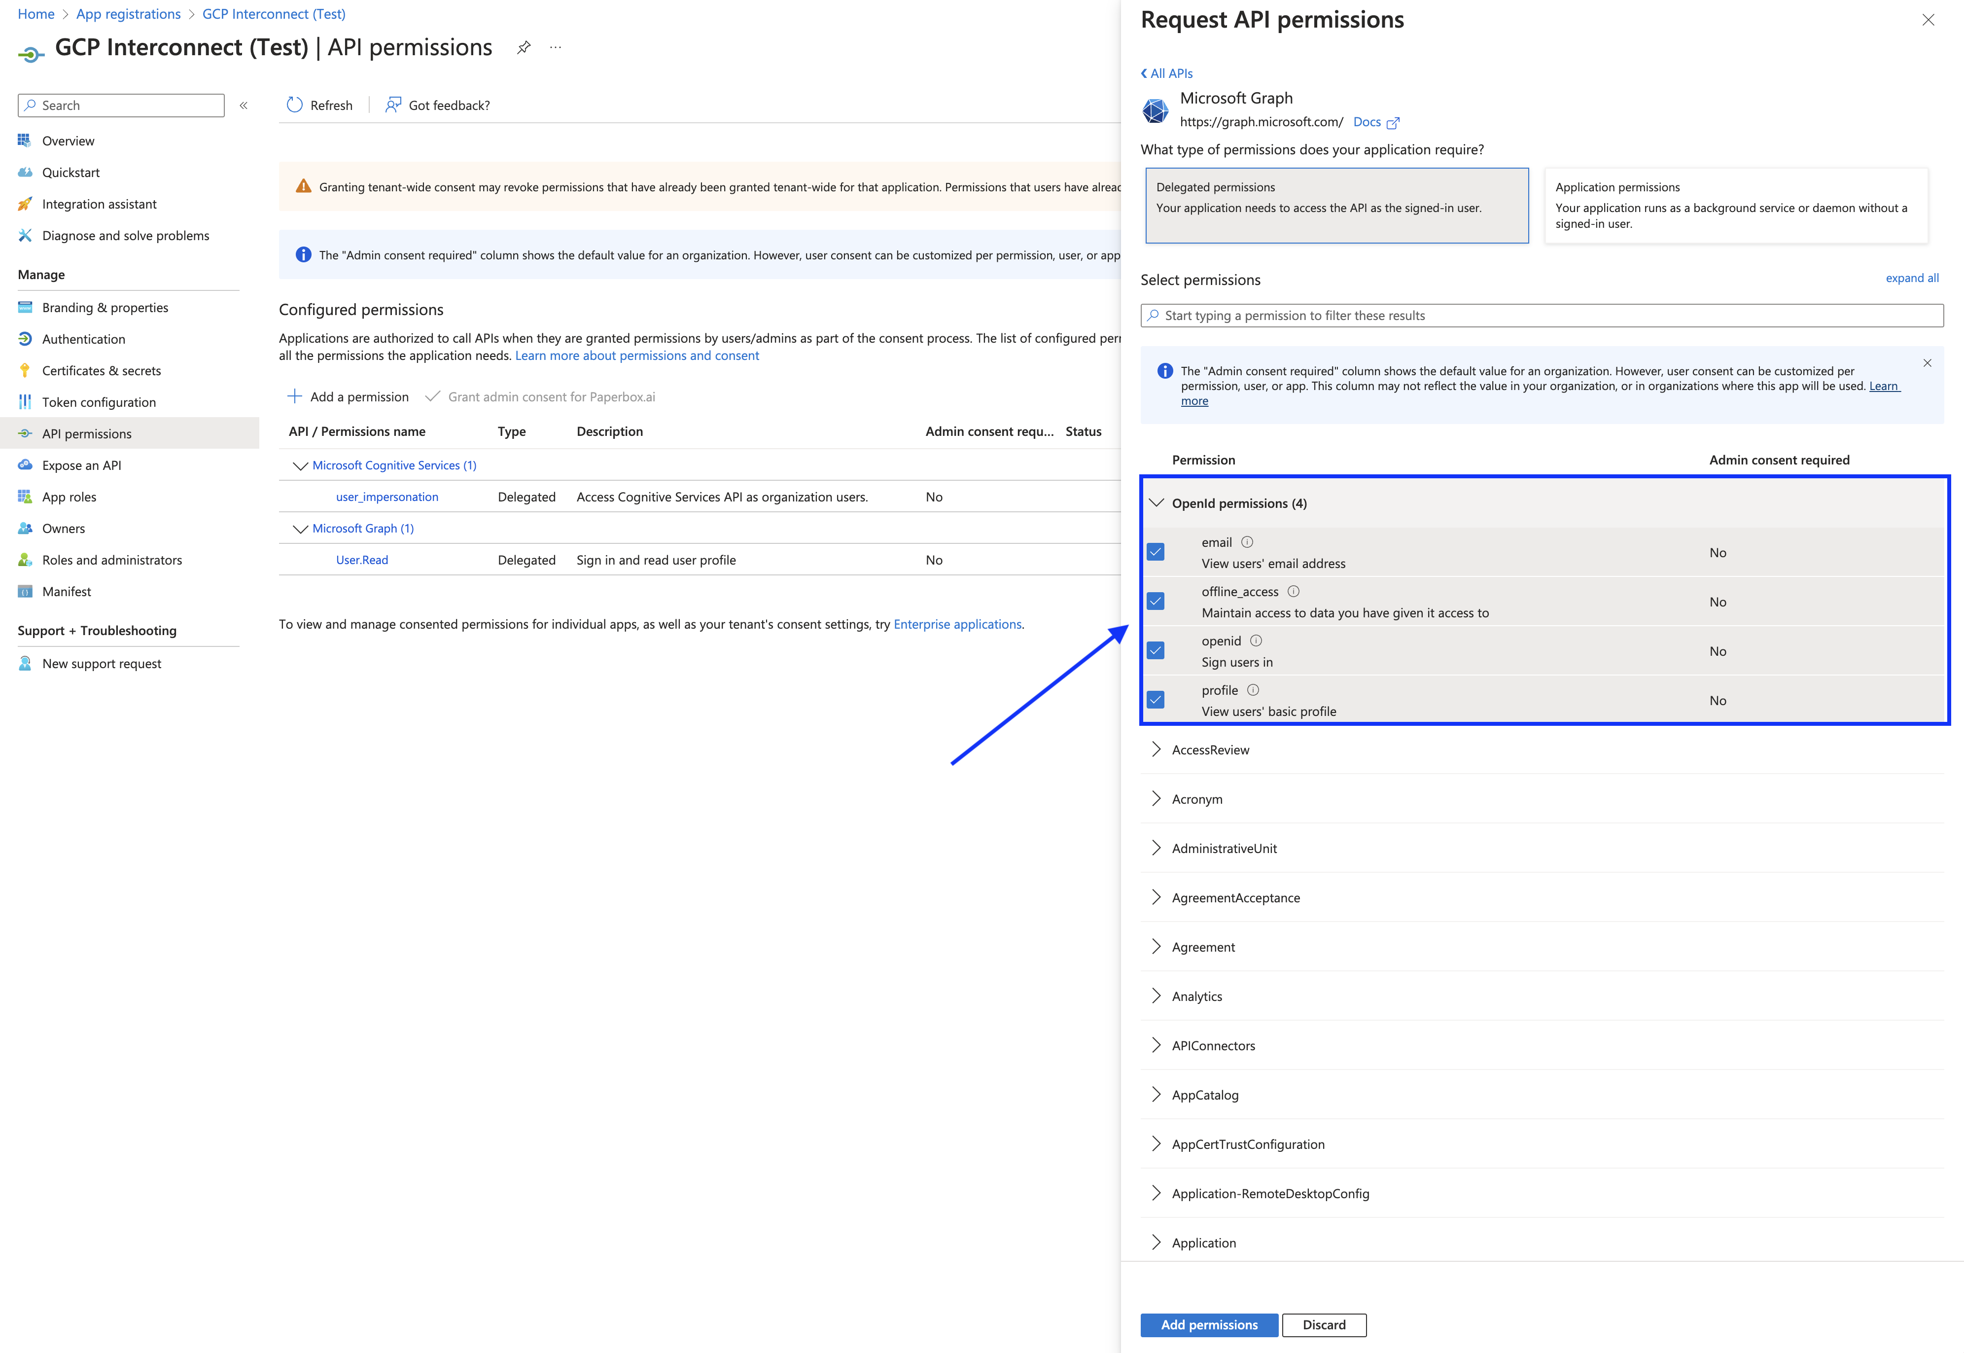Uncheck the email permission checkbox
This screenshot has height=1353, width=1964.
click(x=1156, y=552)
